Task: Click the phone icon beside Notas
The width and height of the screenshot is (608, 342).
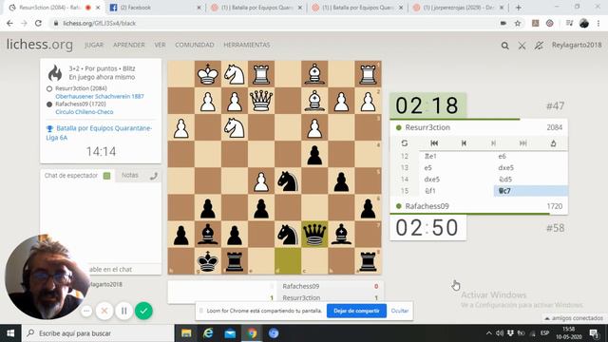Action: click(x=154, y=176)
